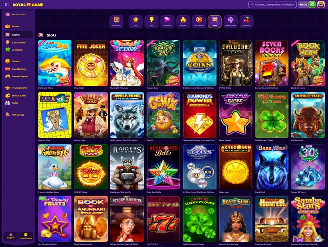Open Jackpots in the sidebar
Screen dimensions: 328x247
(18, 50)
